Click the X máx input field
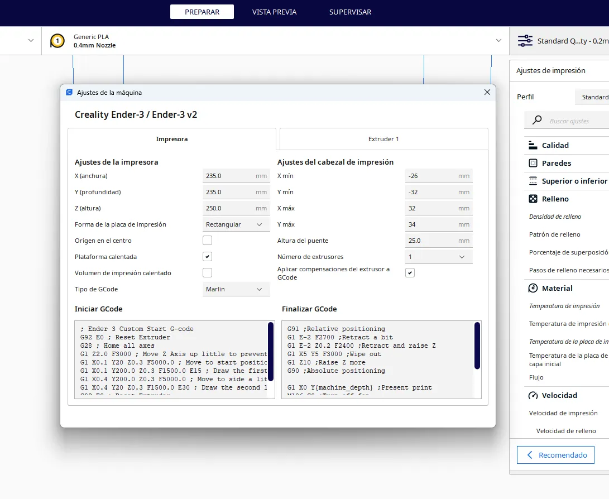The width and height of the screenshot is (609, 499). coord(439,208)
